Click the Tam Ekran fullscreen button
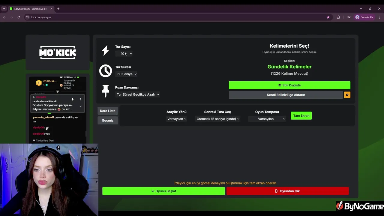The height and width of the screenshot is (216, 384). pyautogui.click(x=301, y=116)
